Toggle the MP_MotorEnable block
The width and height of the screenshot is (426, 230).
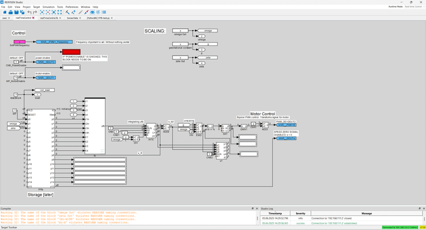(16, 78)
